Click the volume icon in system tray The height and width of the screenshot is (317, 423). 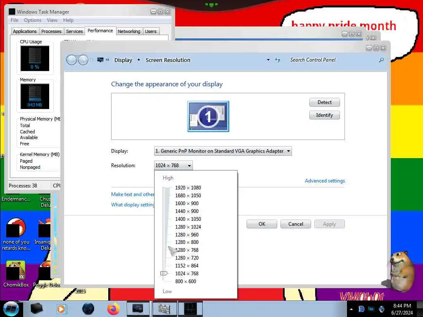(382, 309)
